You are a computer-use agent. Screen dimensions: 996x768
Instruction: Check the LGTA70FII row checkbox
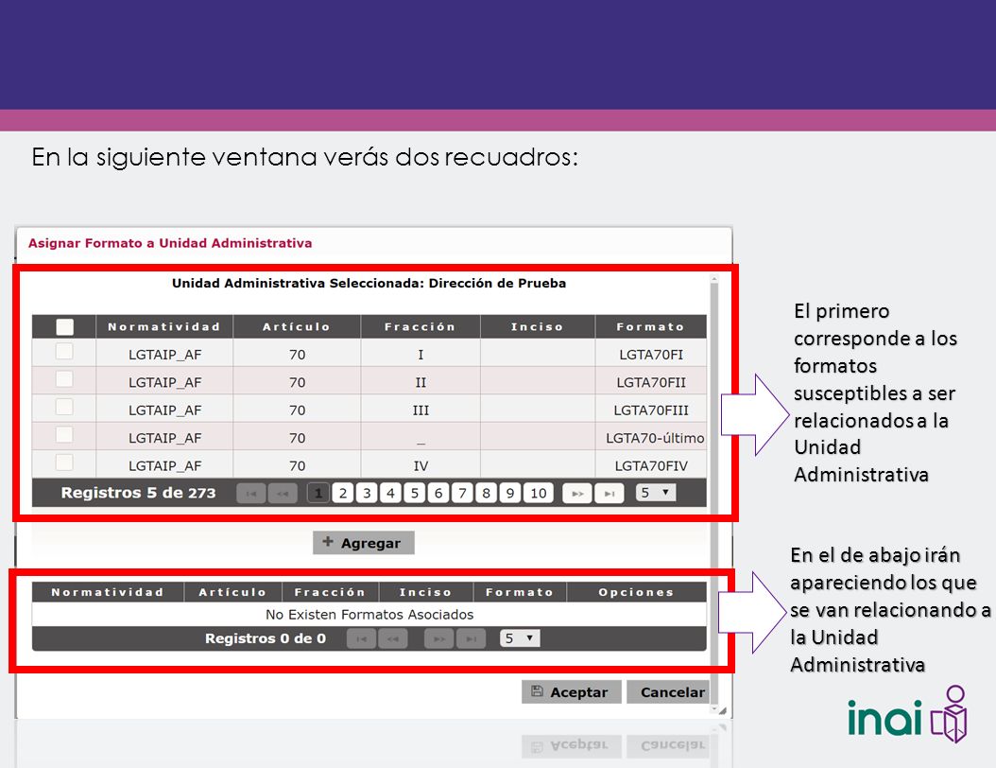point(65,379)
